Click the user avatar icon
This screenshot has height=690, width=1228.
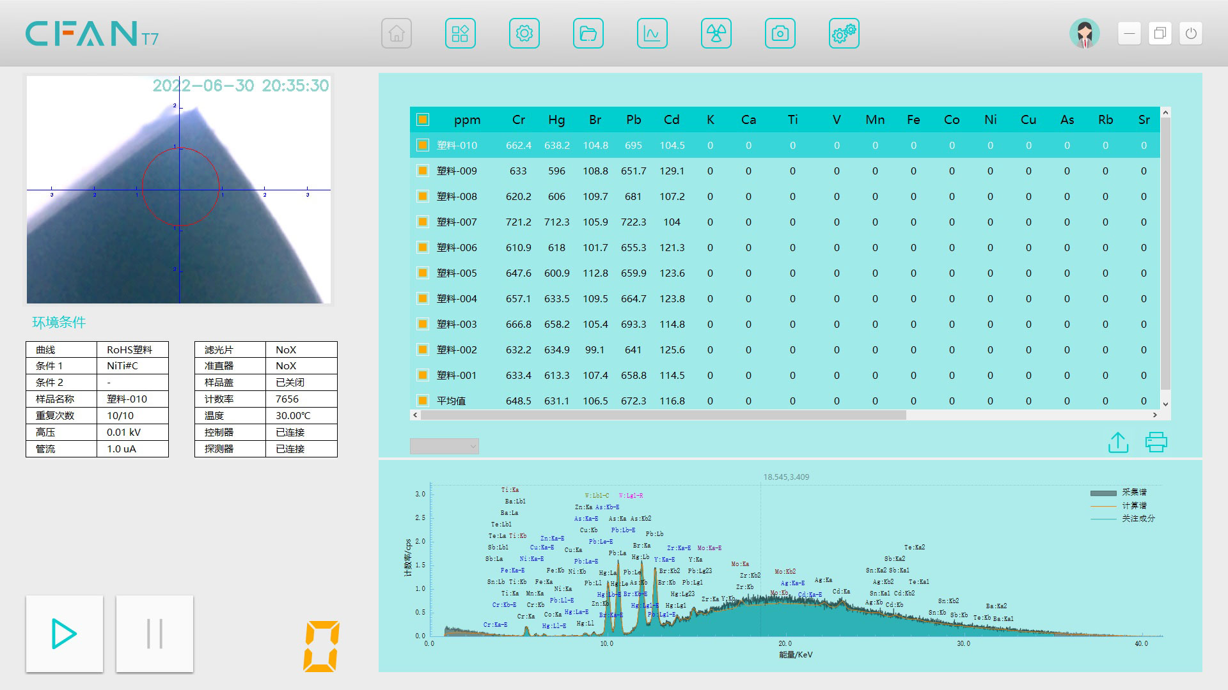1085,33
